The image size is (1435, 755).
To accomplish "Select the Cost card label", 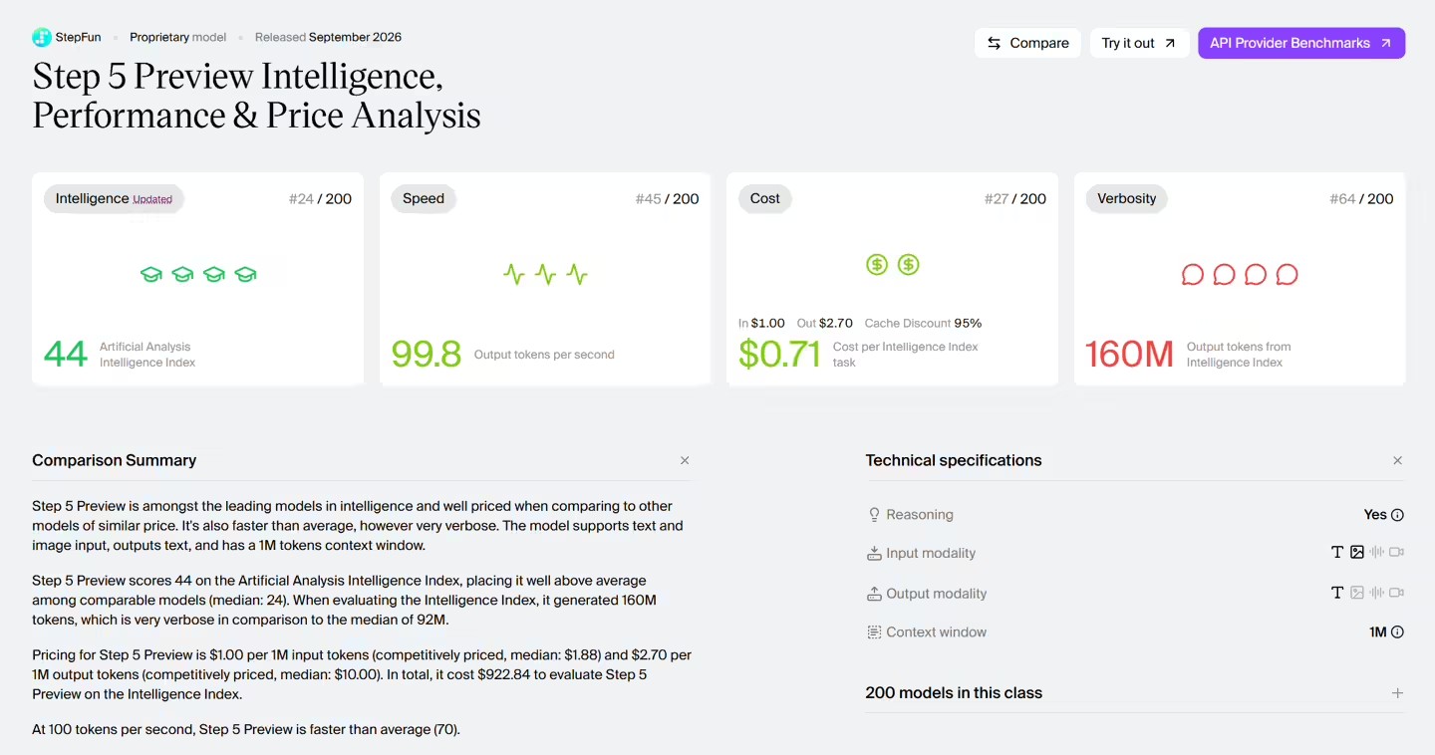I will coord(765,198).
